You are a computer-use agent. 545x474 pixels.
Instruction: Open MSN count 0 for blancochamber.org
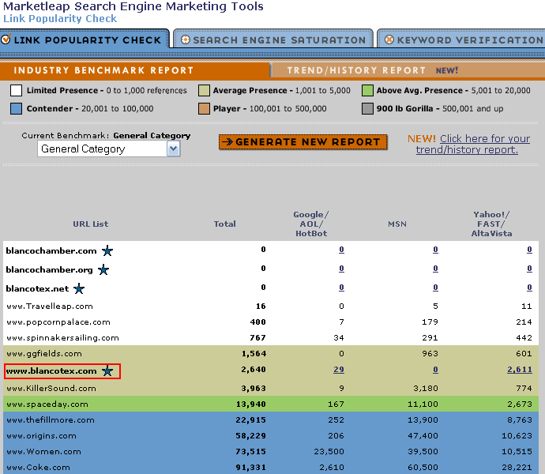[x=435, y=269]
